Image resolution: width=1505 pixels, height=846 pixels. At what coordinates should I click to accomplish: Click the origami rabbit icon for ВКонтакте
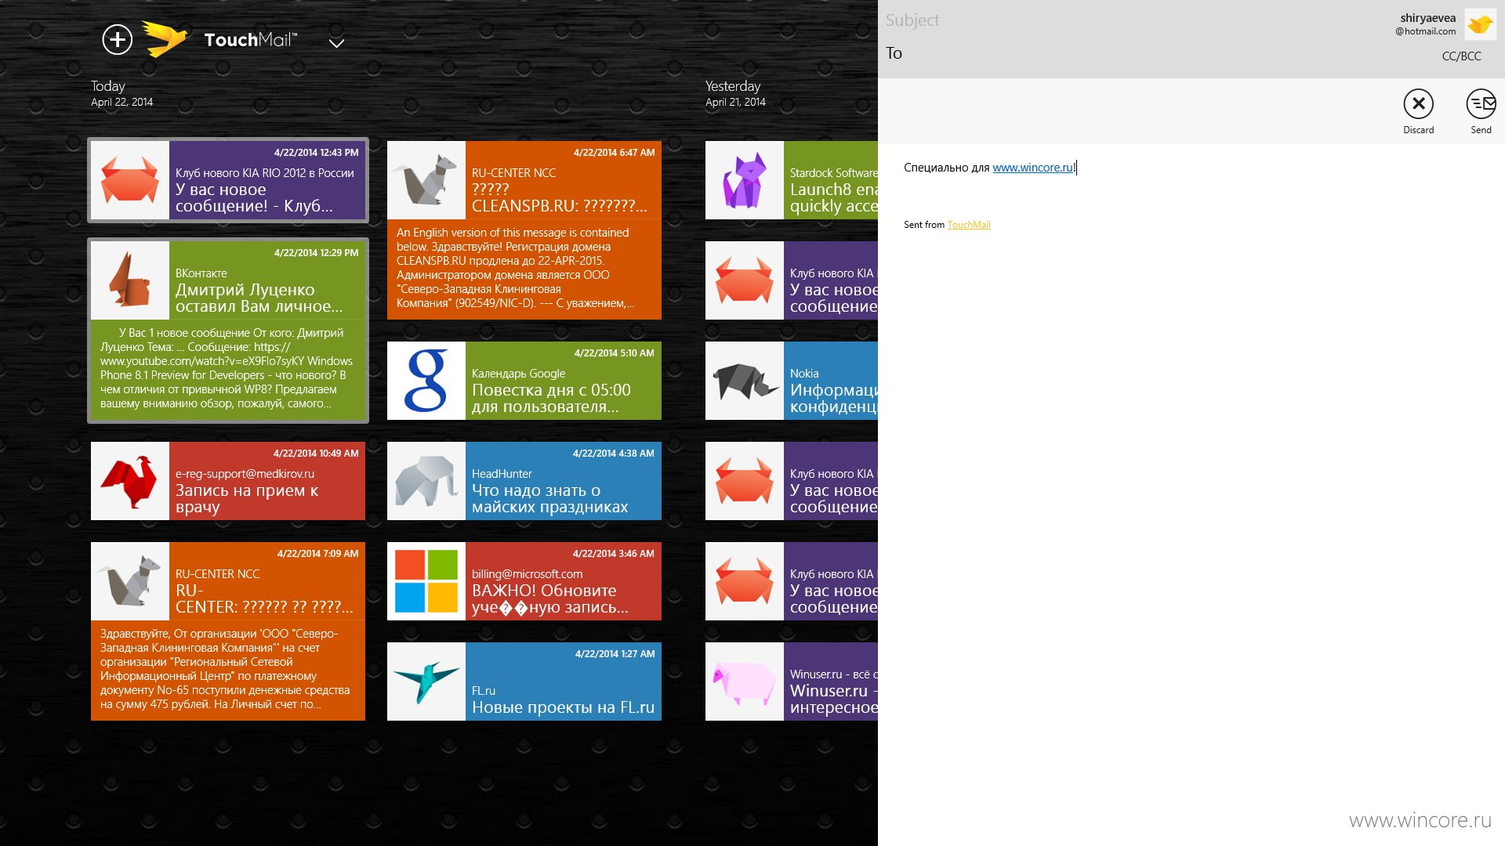point(130,280)
